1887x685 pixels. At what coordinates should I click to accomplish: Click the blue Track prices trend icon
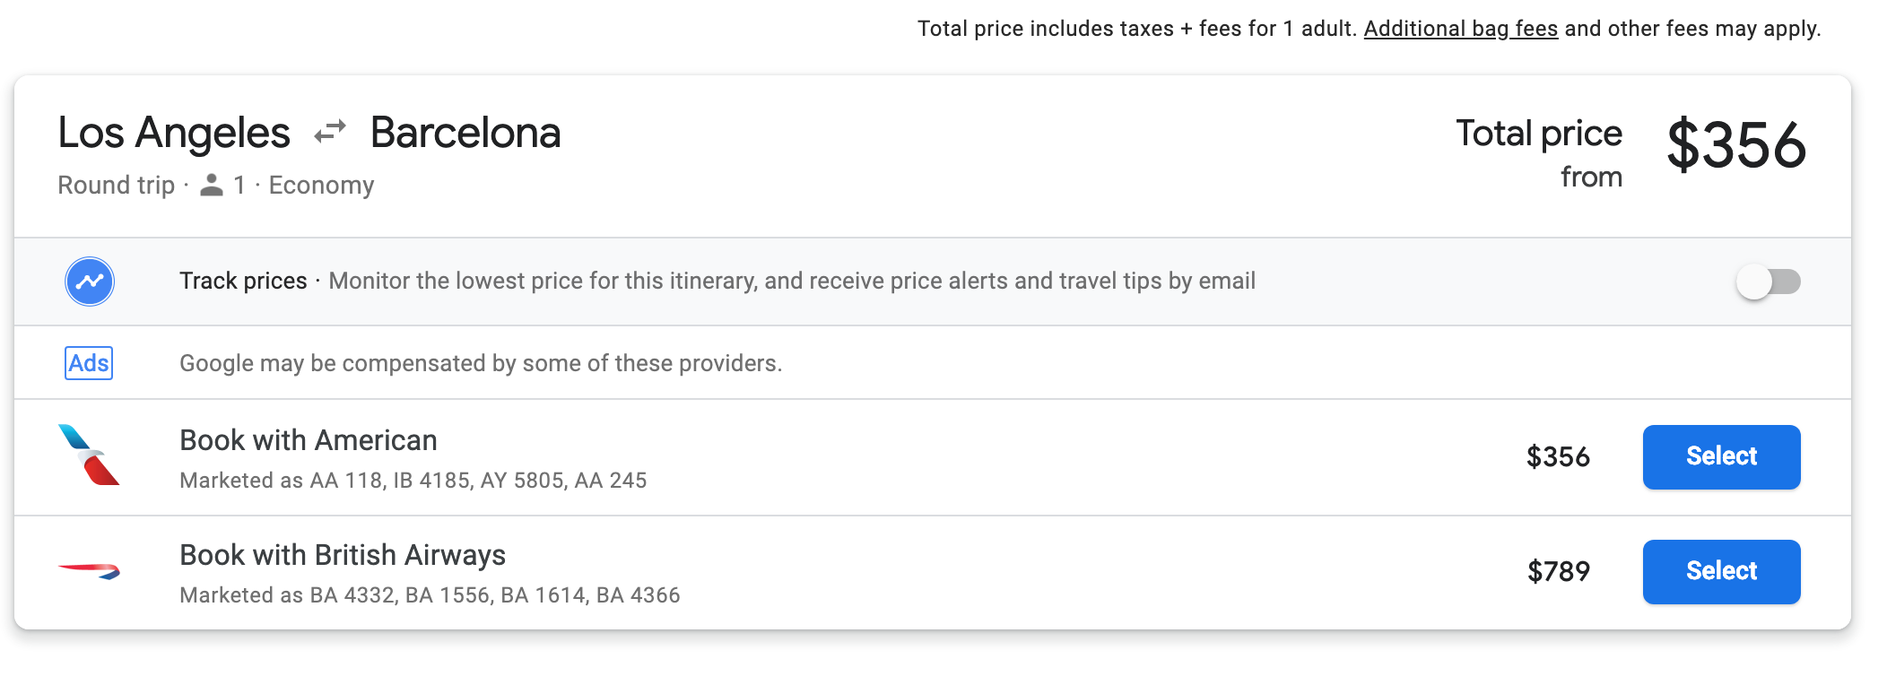[90, 282]
